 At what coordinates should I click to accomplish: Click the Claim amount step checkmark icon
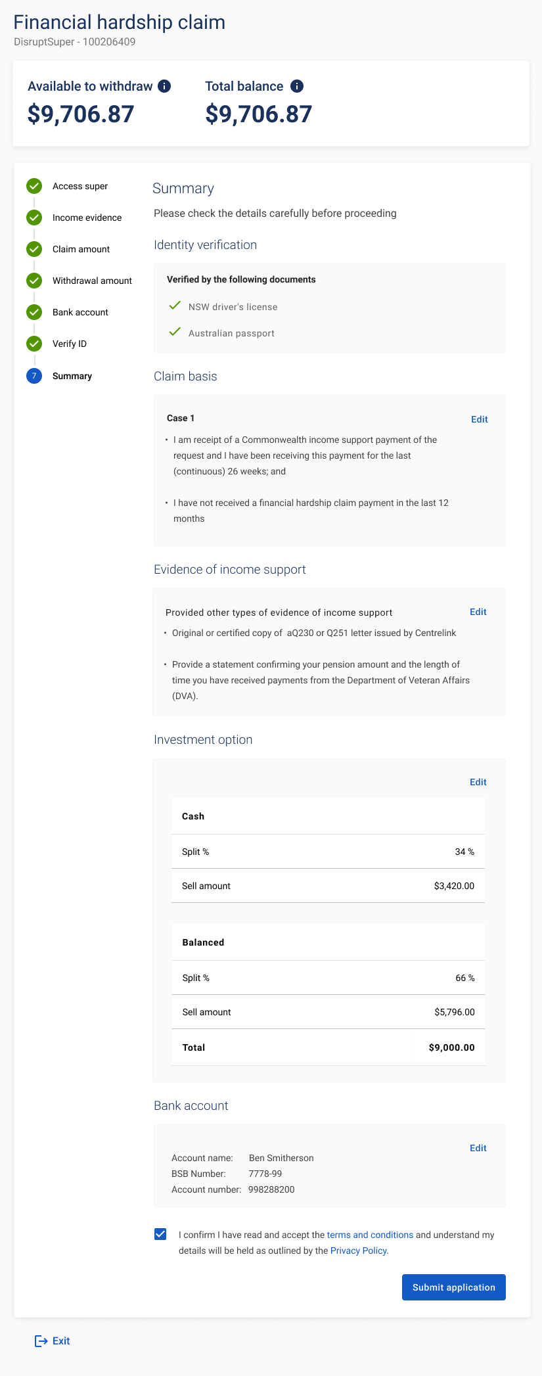click(x=34, y=249)
